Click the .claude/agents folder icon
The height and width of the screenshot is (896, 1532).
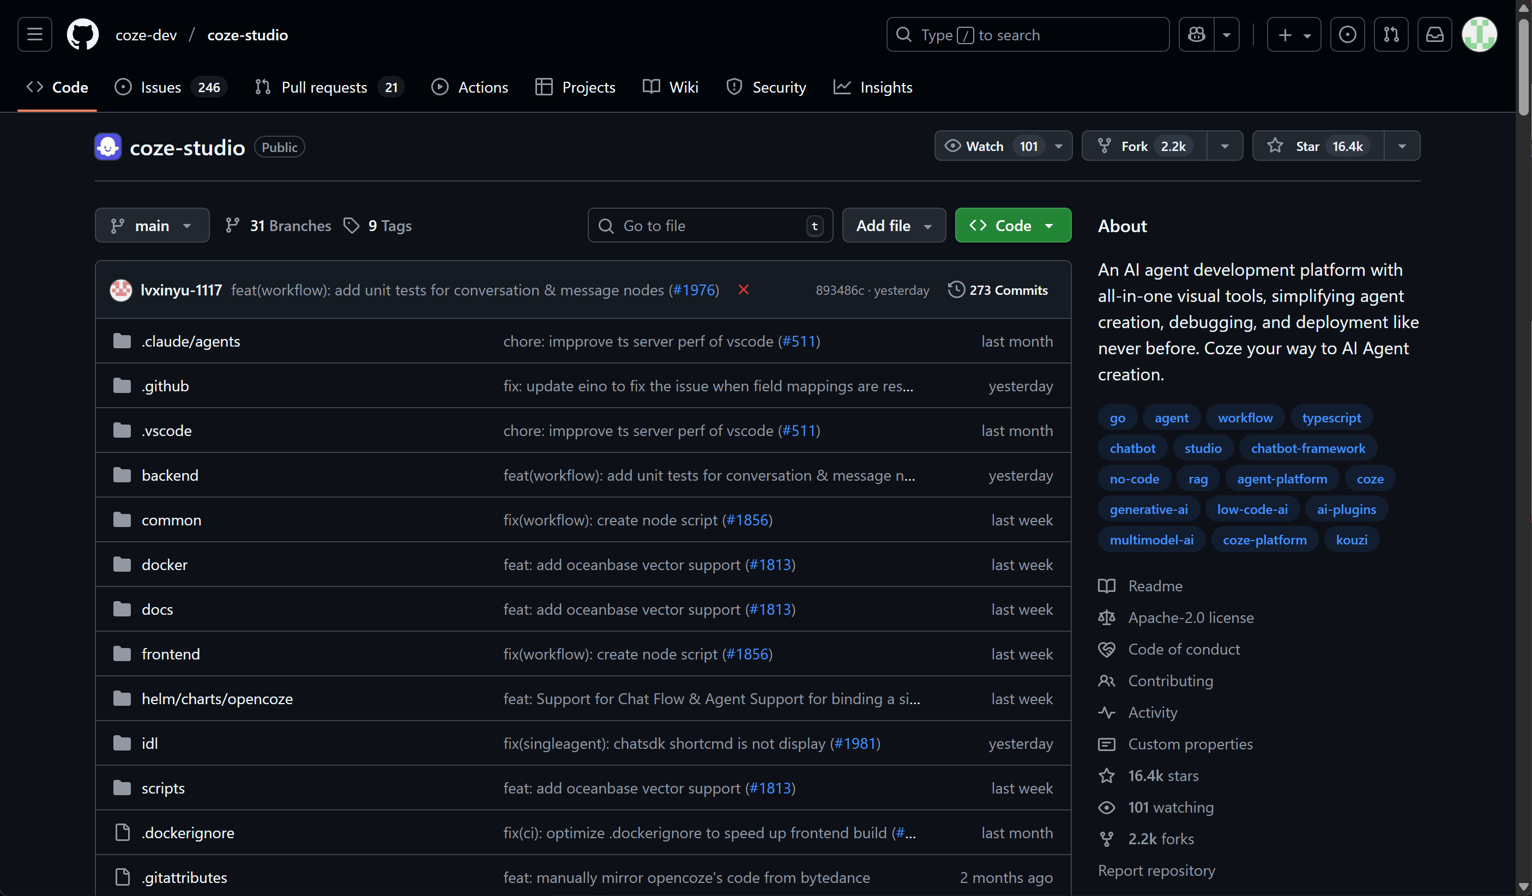[122, 341]
